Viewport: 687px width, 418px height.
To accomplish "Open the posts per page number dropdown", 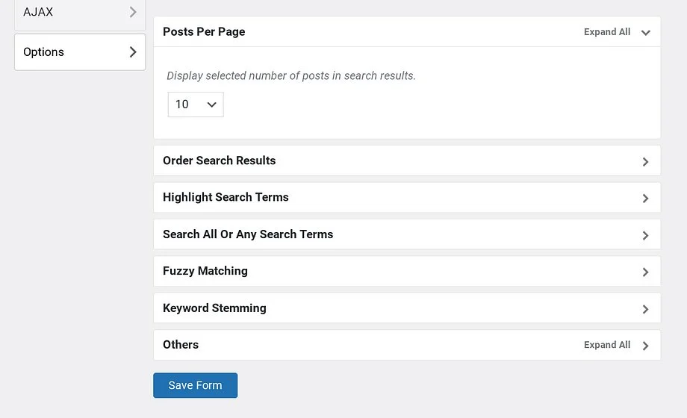I will pyautogui.click(x=196, y=104).
